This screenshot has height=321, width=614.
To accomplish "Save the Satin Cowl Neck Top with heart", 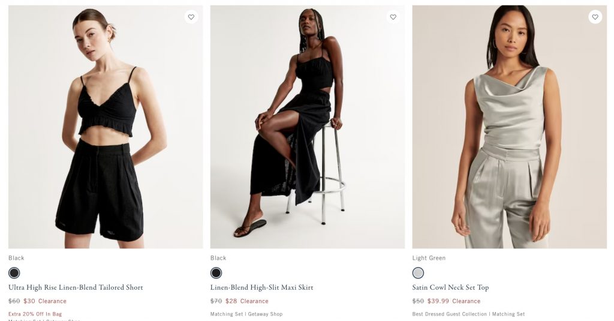I will (595, 17).
